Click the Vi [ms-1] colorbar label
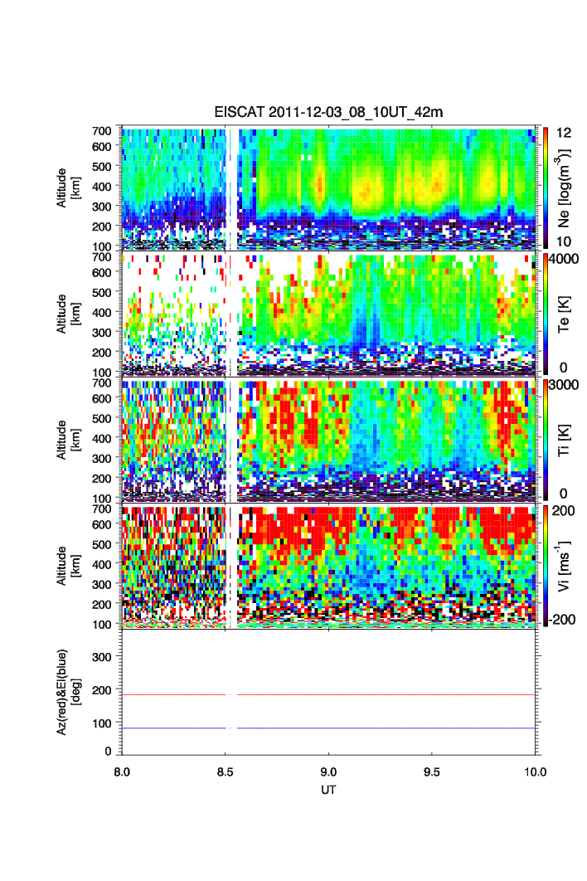The height and width of the screenshot is (881, 587). pyautogui.click(x=568, y=566)
